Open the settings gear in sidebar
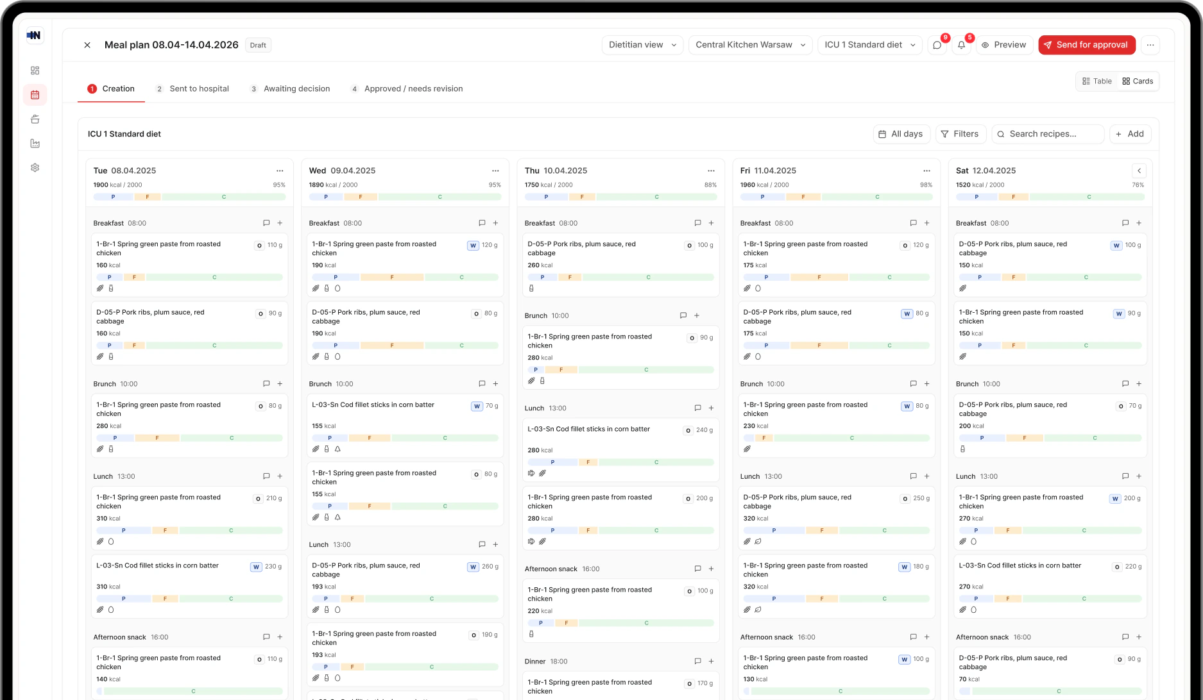The height and width of the screenshot is (700, 1203). [35, 167]
